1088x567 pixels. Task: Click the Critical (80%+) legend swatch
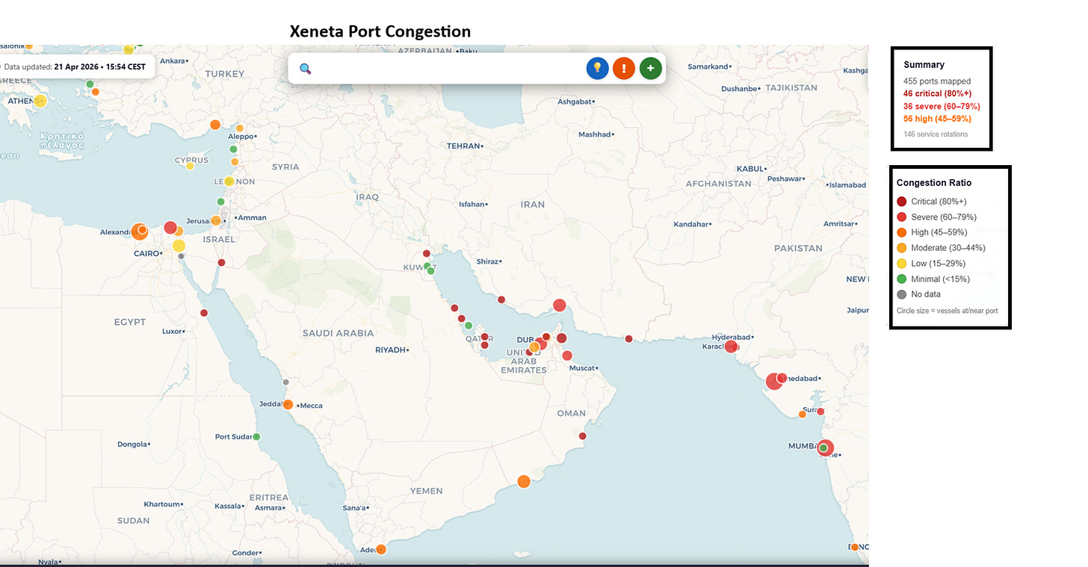(902, 202)
